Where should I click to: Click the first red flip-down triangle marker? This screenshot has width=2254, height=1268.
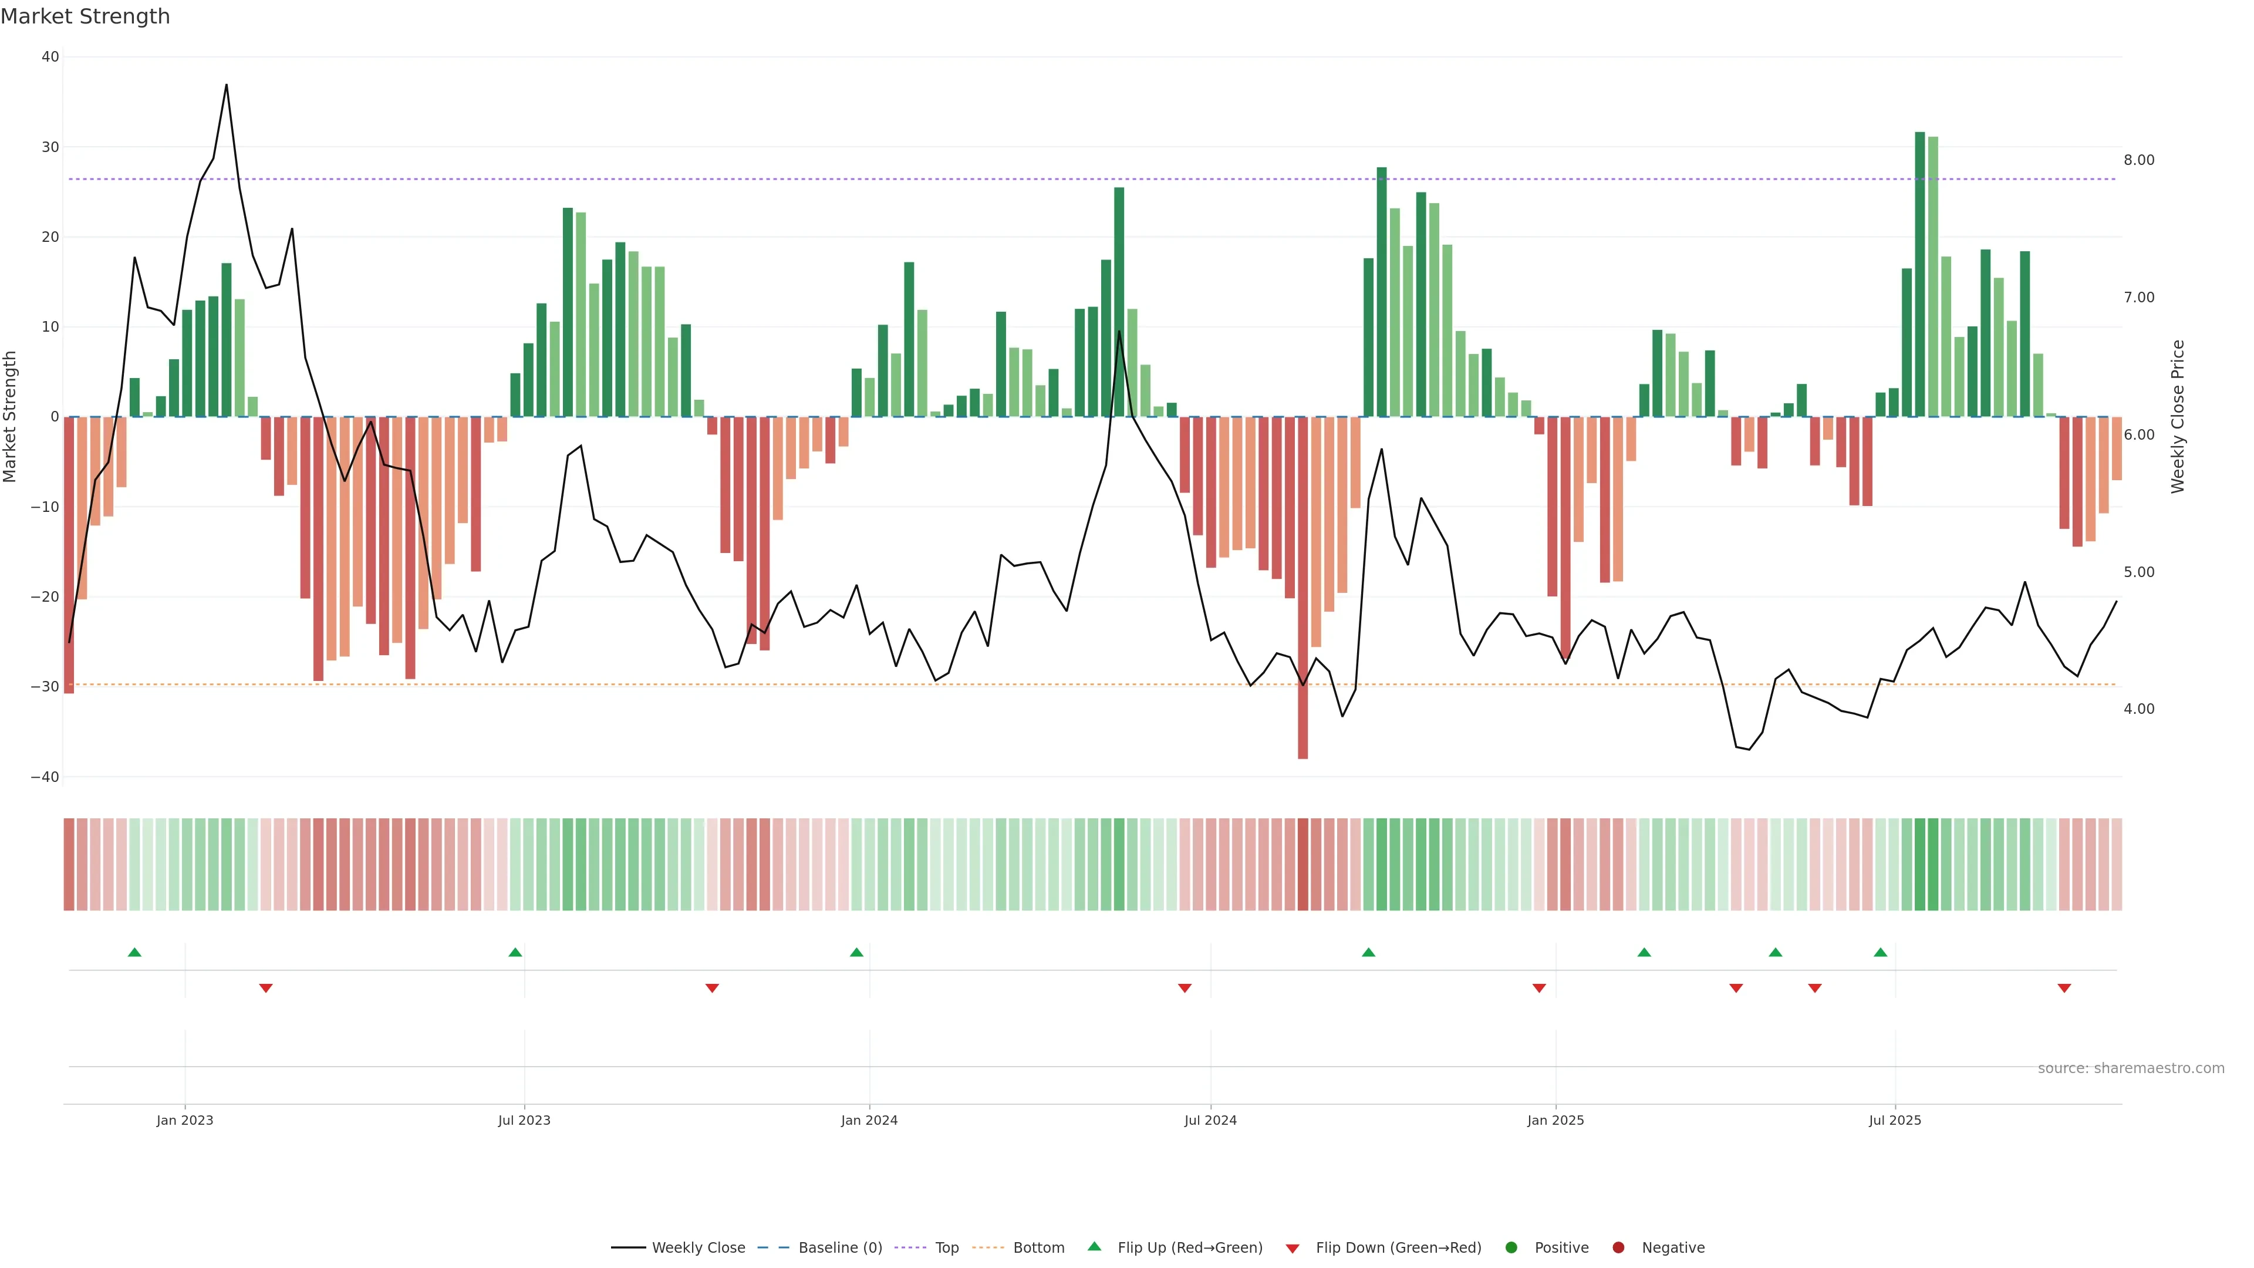tap(266, 988)
